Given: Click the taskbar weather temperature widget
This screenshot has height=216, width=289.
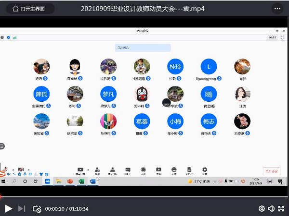Looking at the screenshot, I should [x=198, y=181].
